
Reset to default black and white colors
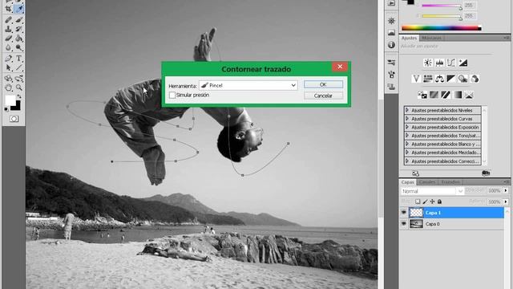coord(6,109)
